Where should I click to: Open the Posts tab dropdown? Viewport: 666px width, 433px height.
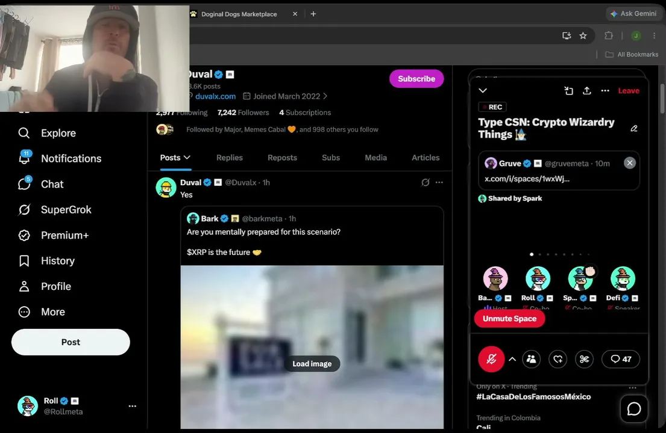[175, 158]
